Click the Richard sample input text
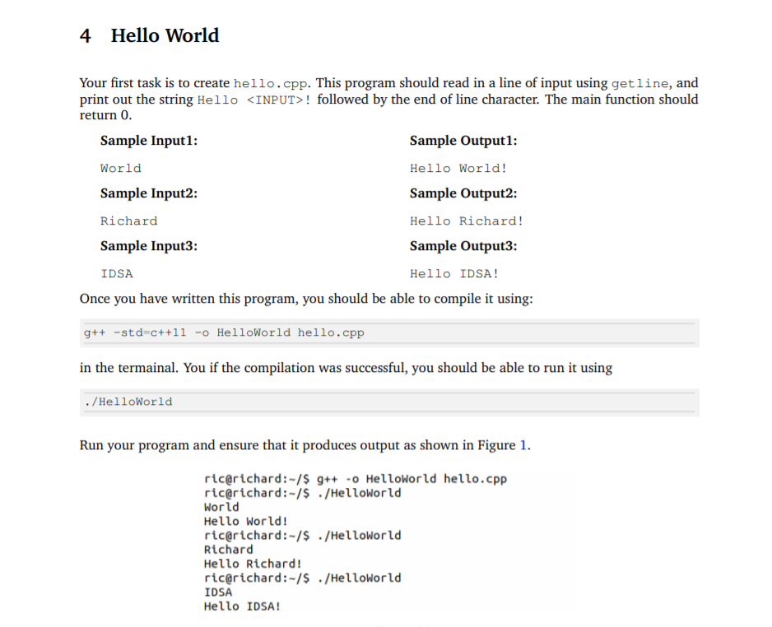This screenshot has height=627, width=772. pos(128,221)
